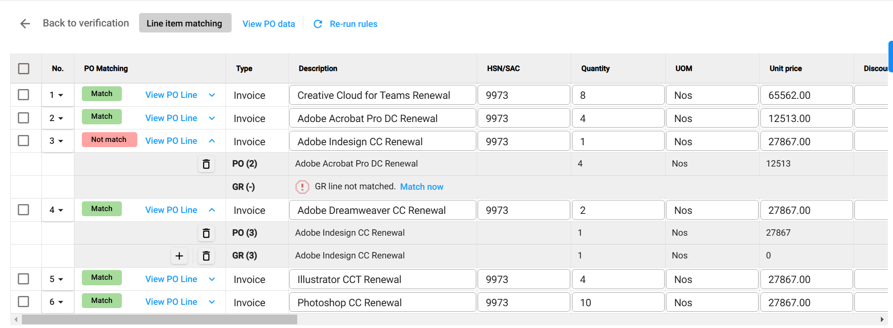Click HSN/SAC field in row 1
The width and height of the screenshot is (893, 328).
(x=524, y=95)
